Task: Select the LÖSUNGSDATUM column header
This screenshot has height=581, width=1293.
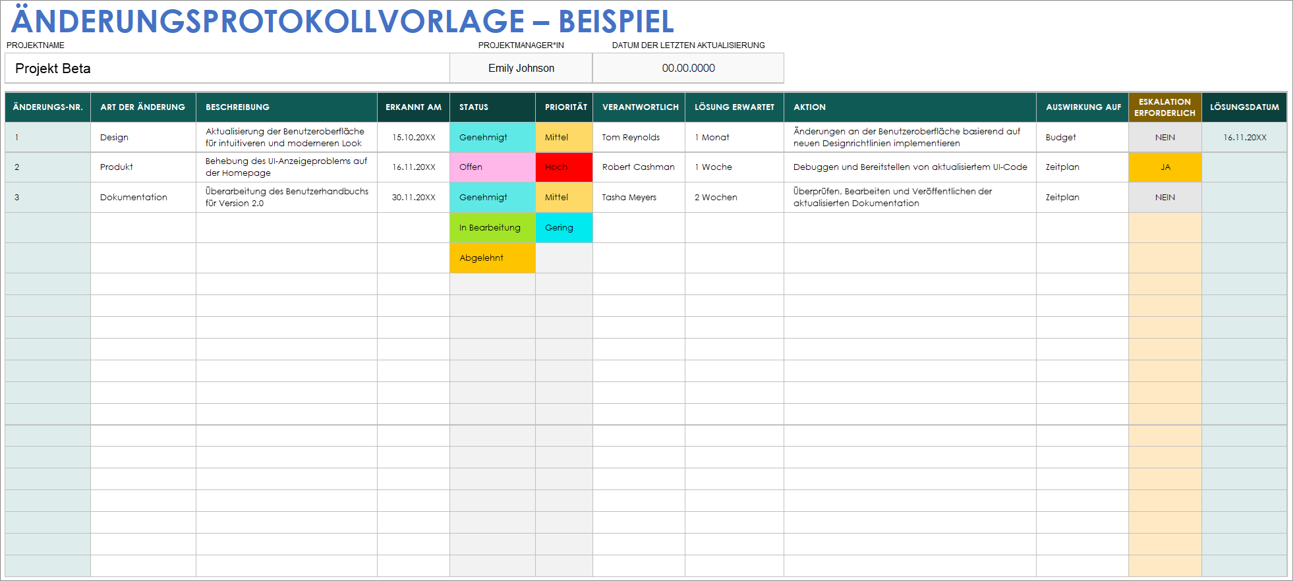Action: (1244, 107)
